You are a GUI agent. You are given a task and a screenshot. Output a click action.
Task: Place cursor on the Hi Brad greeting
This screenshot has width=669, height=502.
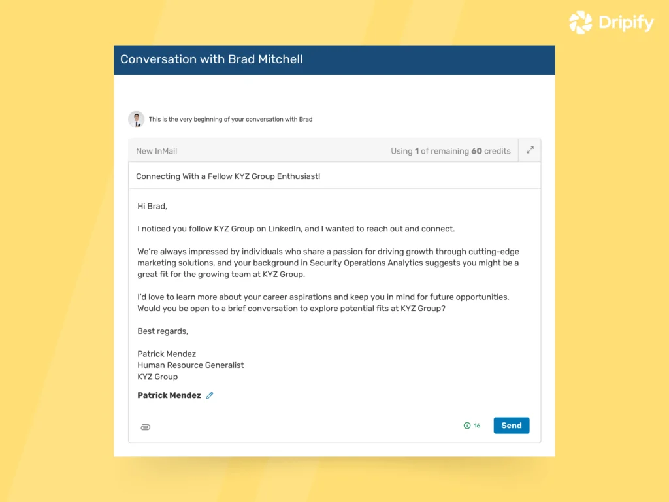point(152,205)
